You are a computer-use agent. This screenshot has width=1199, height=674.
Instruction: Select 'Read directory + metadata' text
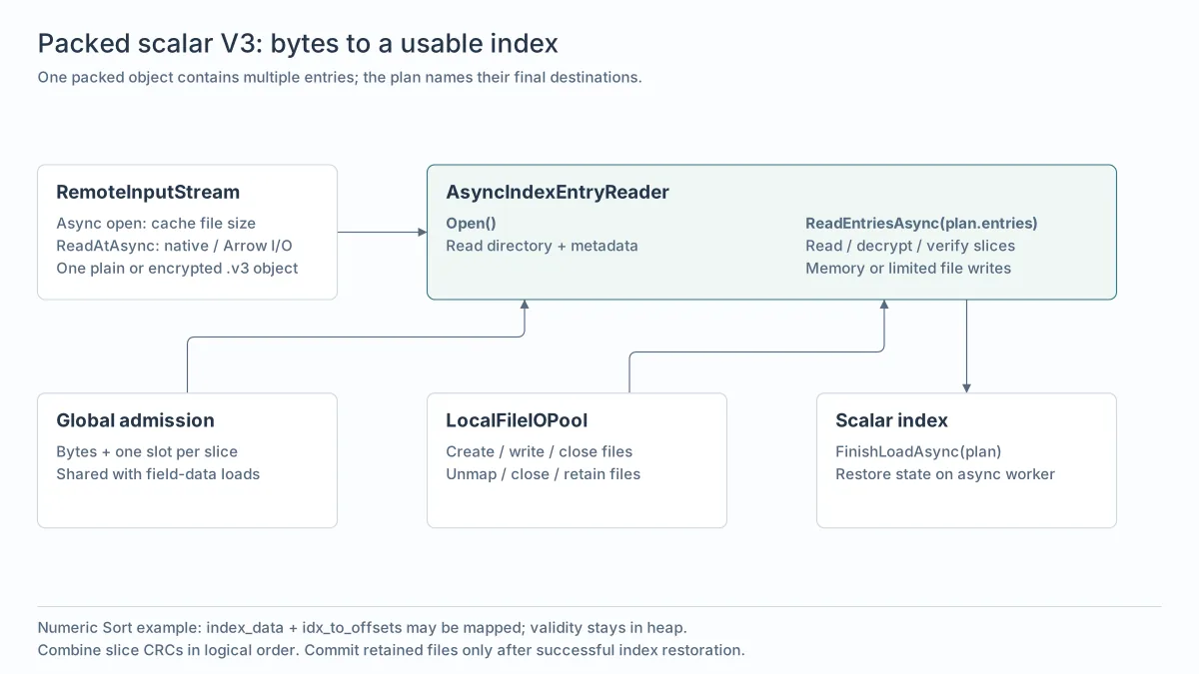coord(542,246)
